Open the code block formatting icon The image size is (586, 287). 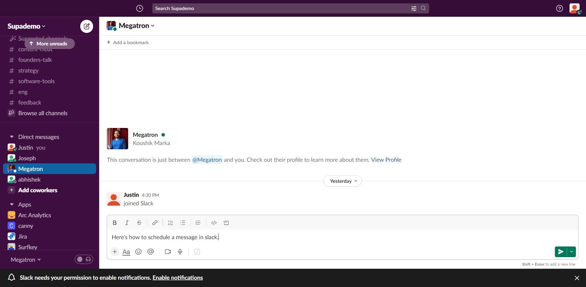214,223
